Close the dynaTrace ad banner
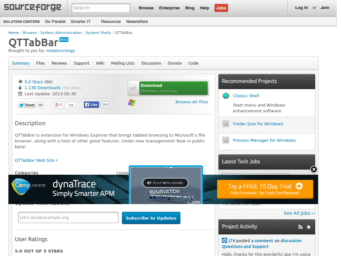The width and height of the screenshot is (341, 256). coord(314,169)
